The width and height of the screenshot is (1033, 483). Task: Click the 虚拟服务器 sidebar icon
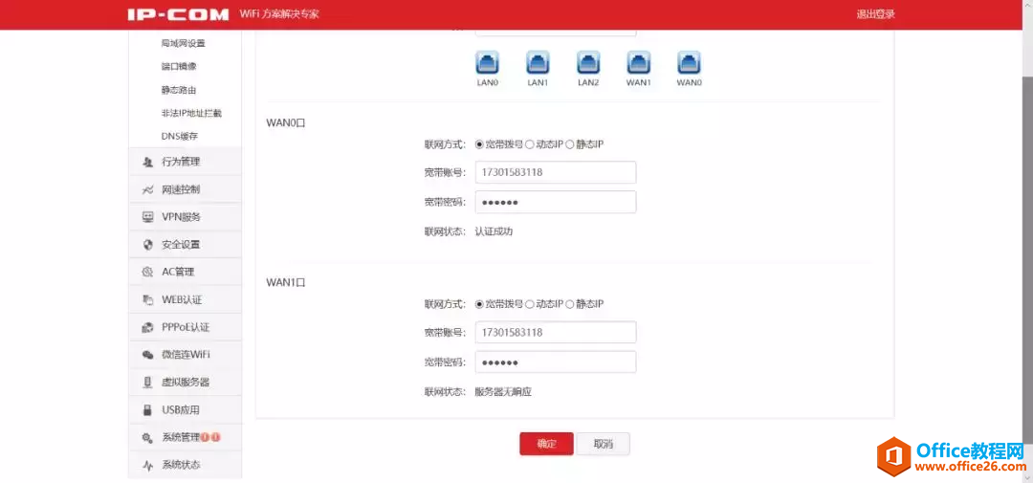click(147, 383)
